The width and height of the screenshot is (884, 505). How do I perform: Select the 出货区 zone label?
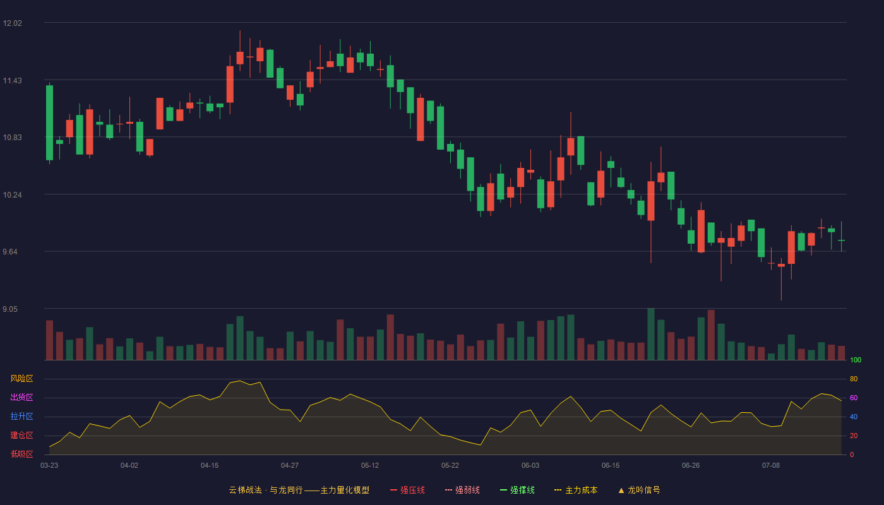(x=21, y=398)
